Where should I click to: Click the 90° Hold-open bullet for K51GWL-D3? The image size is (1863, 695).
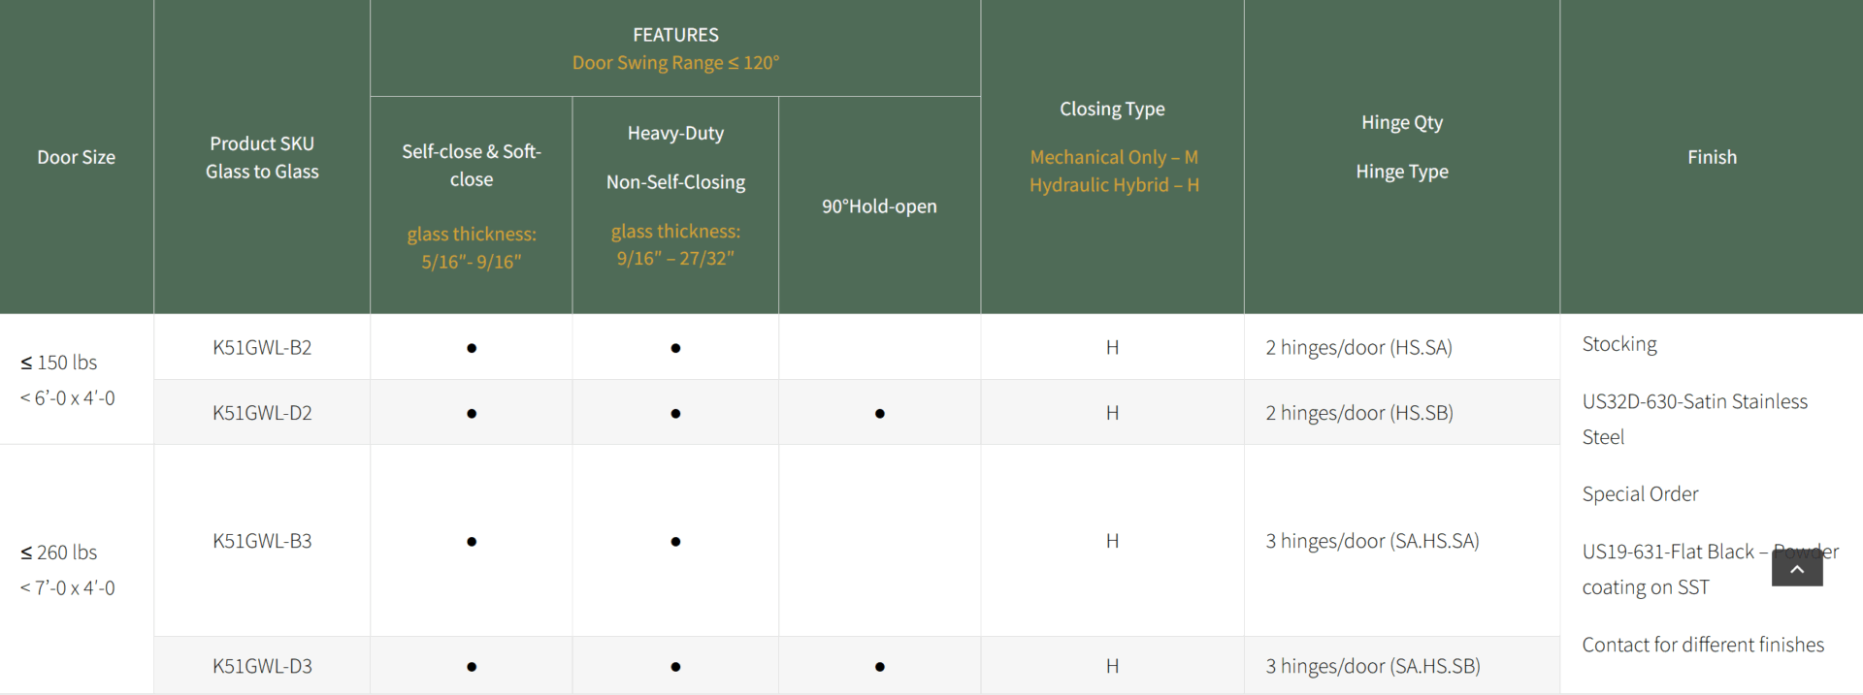point(879,667)
